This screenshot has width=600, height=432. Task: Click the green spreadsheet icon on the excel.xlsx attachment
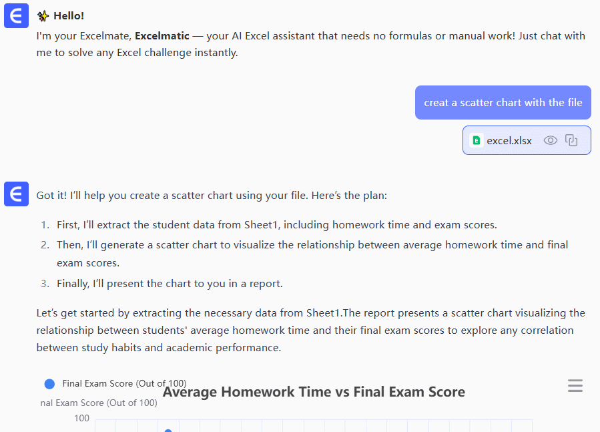[476, 140]
